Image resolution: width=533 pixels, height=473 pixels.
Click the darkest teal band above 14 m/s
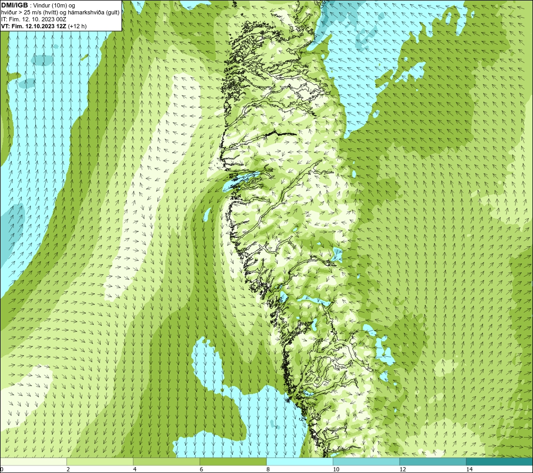499,461
